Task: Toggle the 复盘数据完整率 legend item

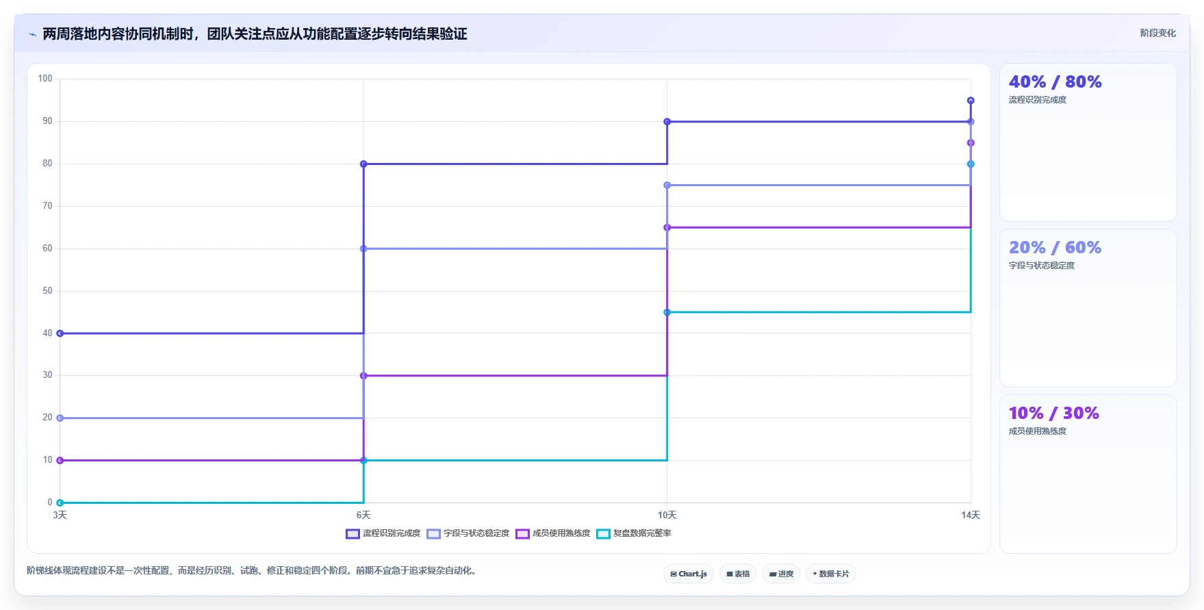Action: click(634, 533)
